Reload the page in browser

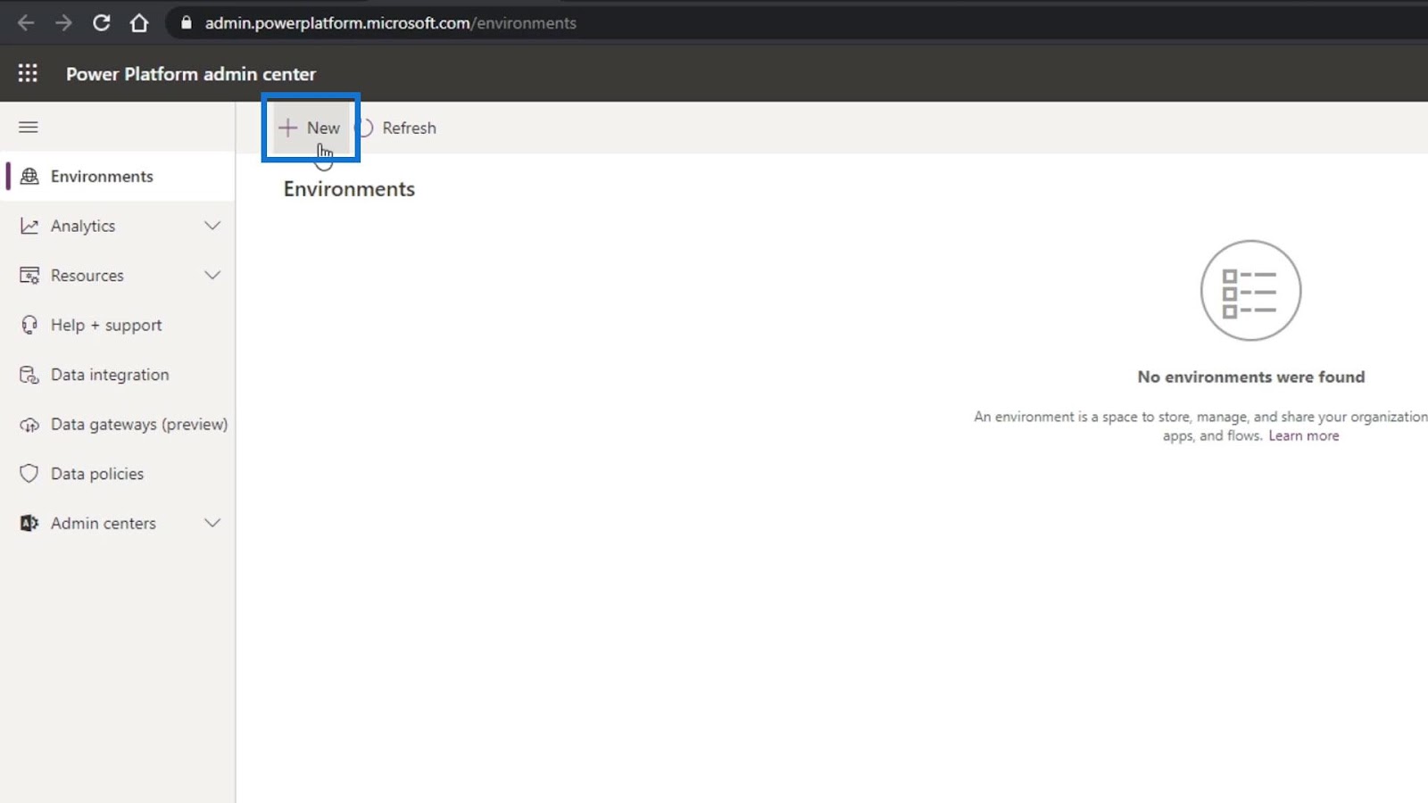(x=102, y=23)
